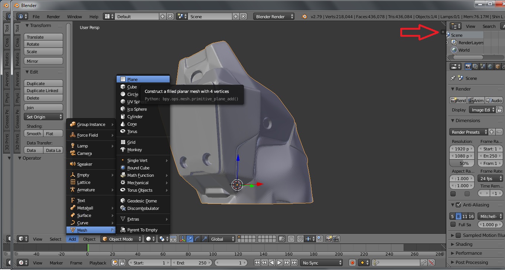The image size is (505, 270).
Task: Click the OpenGL render camera icon
Action: (329, 239)
